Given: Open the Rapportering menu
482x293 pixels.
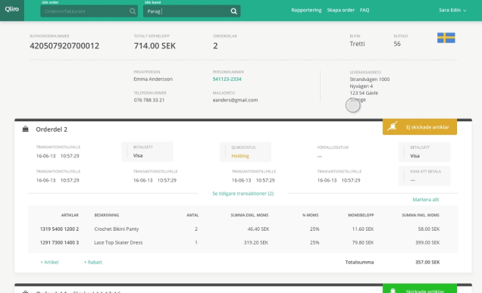Looking at the screenshot, I should pyautogui.click(x=306, y=10).
